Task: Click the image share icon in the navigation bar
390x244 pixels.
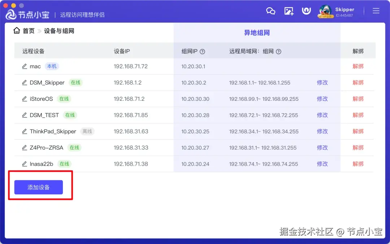Action: click(x=289, y=11)
